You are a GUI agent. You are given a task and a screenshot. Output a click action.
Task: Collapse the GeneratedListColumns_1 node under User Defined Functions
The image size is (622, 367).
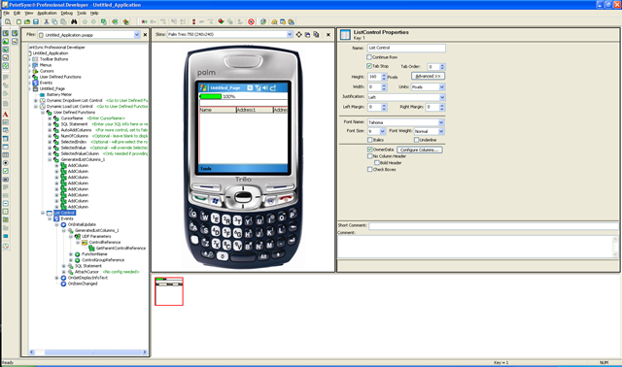pyautogui.click(x=50, y=160)
